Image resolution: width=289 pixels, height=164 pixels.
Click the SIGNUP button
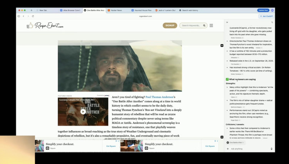click(x=170, y=25)
